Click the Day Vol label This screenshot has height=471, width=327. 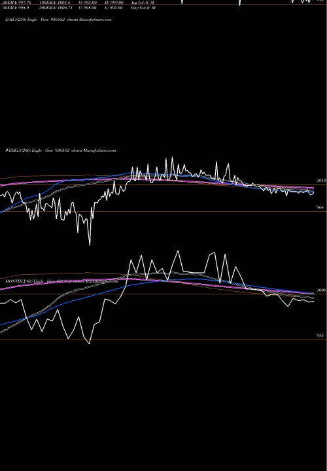click(143, 8)
